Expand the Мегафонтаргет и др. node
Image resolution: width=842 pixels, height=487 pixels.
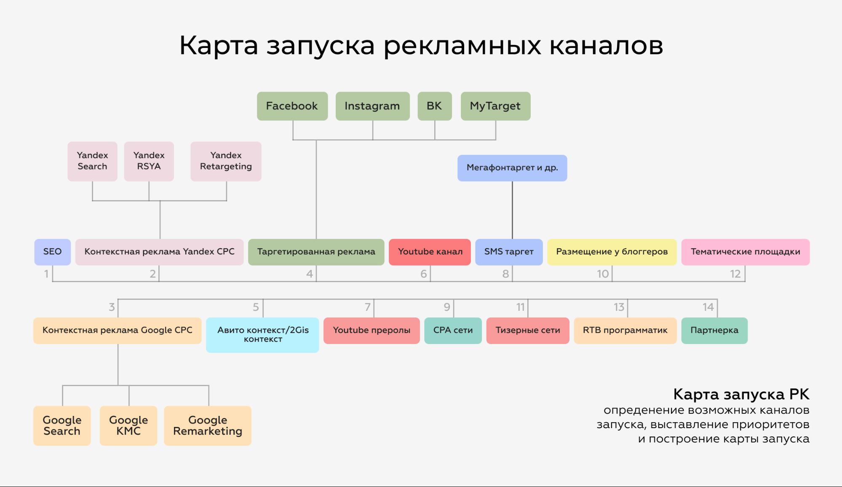tap(513, 167)
